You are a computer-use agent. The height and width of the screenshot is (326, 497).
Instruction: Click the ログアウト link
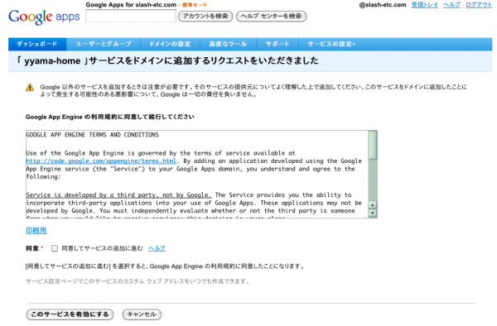479,5
